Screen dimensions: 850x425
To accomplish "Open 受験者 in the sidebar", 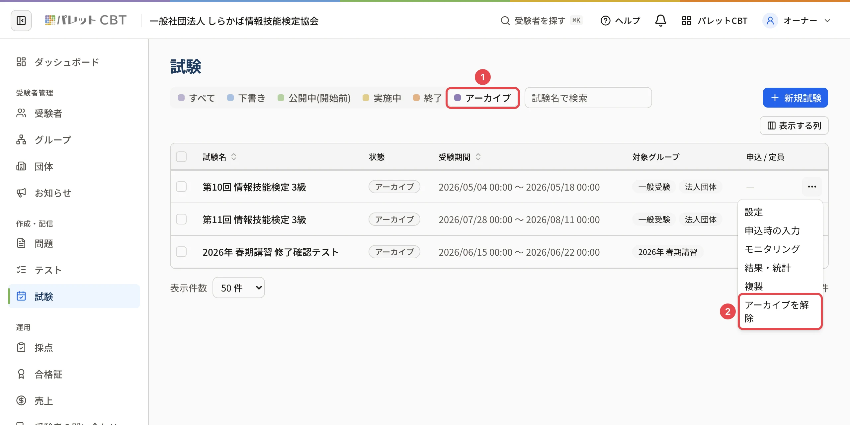I will coord(74,113).
